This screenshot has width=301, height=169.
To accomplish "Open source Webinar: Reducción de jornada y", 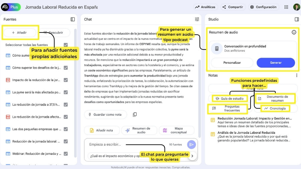I will [x=37, y=154].
